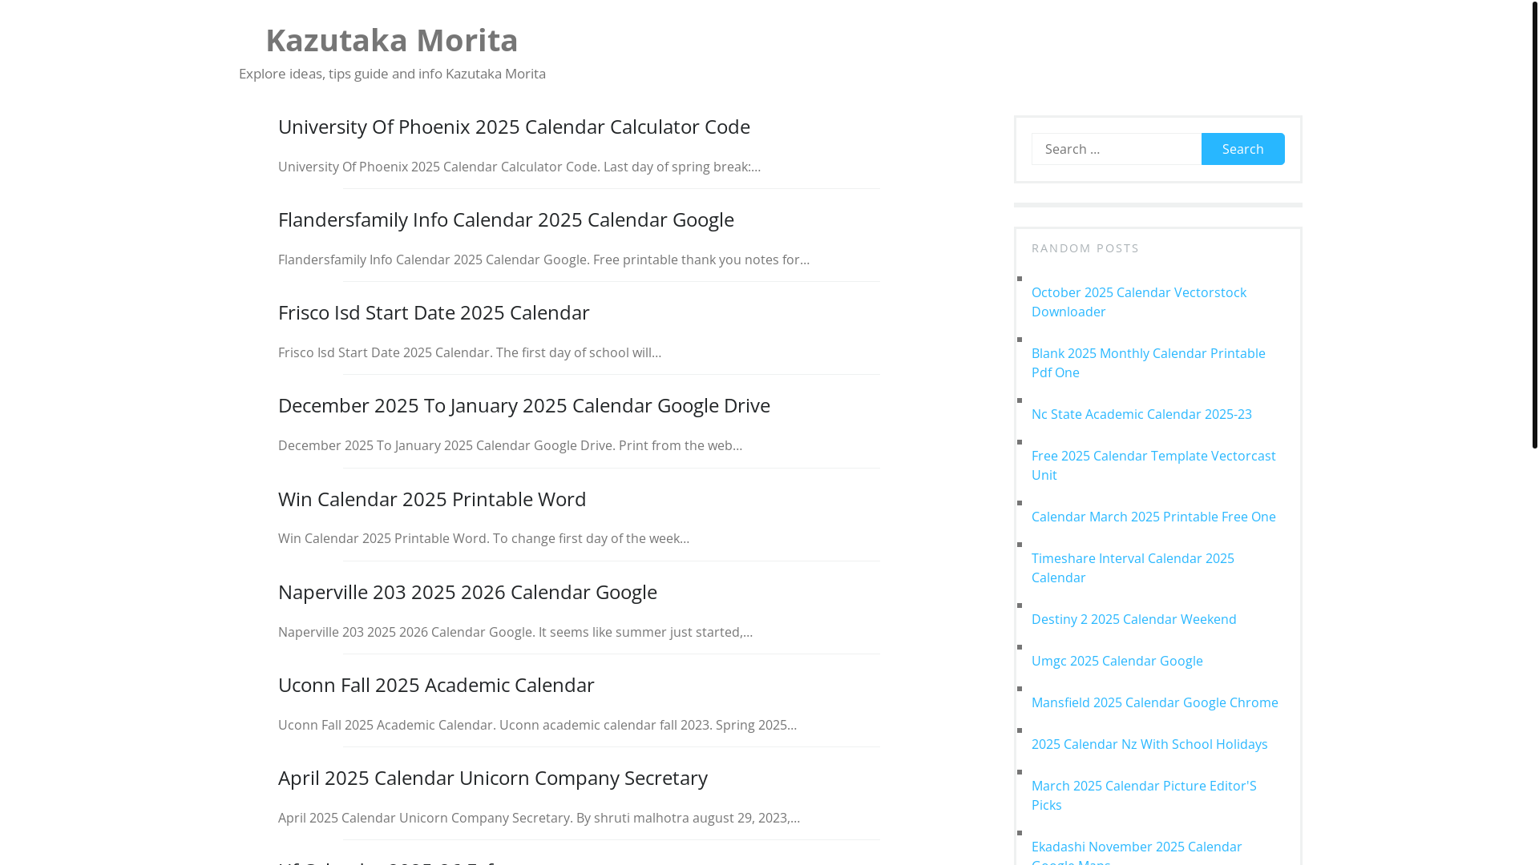1539x865 pixels.
Task: Select October 2025 Calendar Vectorstock Downloader link
Action: coord(1139,302)
